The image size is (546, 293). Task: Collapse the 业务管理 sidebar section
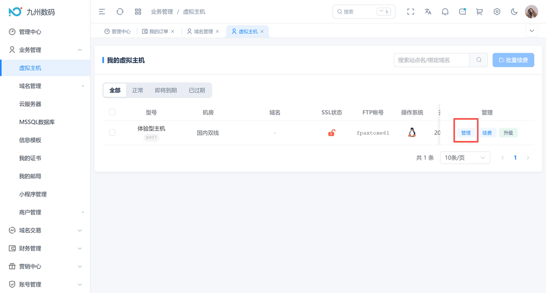pyautogui.click(x=80, y=50)
